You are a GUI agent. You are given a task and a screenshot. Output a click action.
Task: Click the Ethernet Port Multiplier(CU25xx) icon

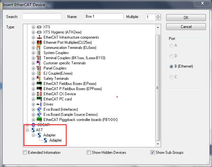[39, 42]
